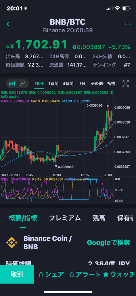Open the 残高 tab

click(x=99, y=218)
